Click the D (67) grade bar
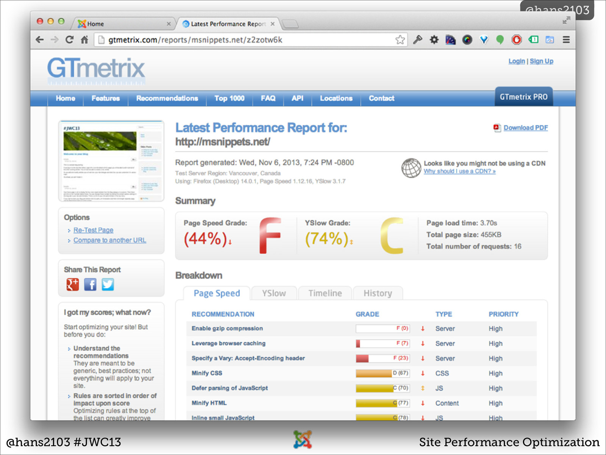Screen dimensions: 606x455 (383, 373)
